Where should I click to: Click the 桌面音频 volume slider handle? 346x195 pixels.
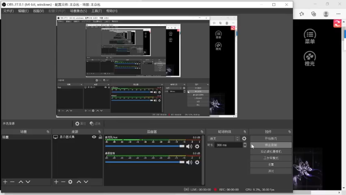tap(182, 162)
